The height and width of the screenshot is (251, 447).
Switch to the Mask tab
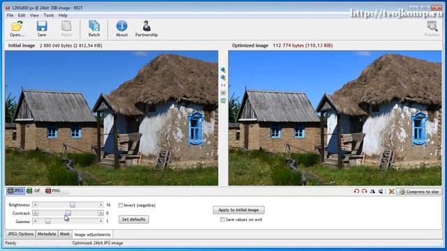pyautogui.click(x=64, y=234)
